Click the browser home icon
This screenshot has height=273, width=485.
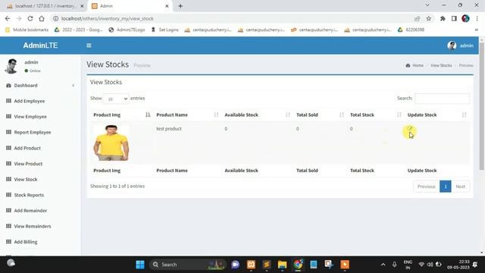coord(42,18)
